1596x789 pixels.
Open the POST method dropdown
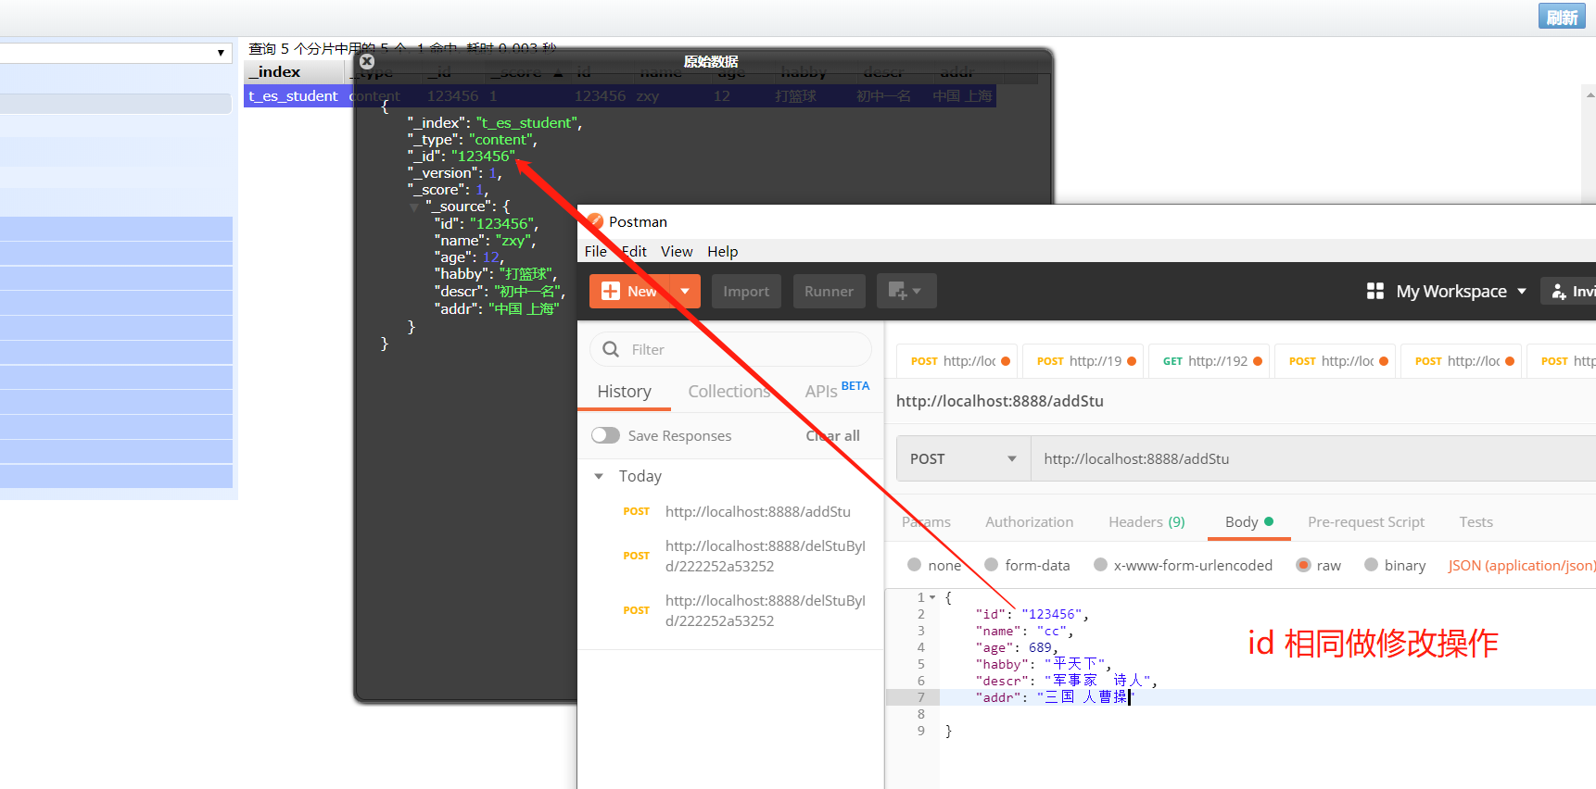coord(963,458)
